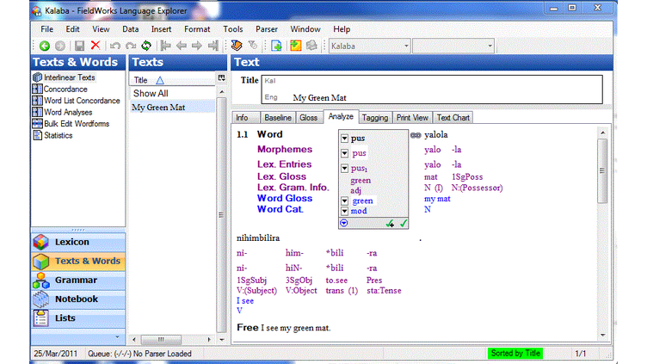This screenshot has height=364, width=647.
Task: Select Show All in Texts list
Action: 151,93
